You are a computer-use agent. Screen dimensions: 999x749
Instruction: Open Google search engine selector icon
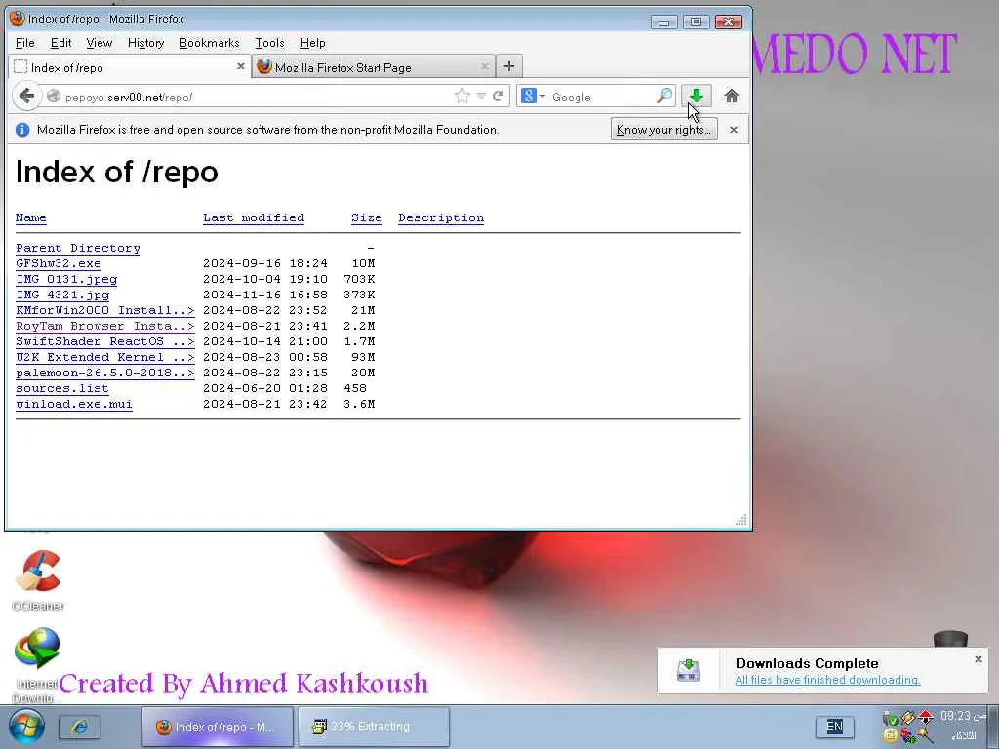point(533,97)
